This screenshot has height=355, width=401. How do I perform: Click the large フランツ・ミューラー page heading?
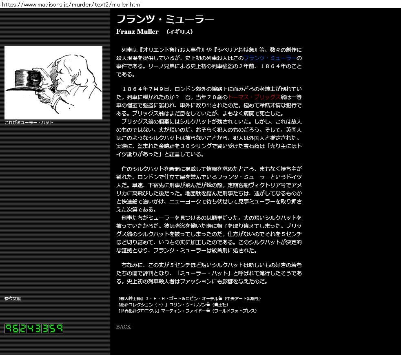click(x=165, y=19)
